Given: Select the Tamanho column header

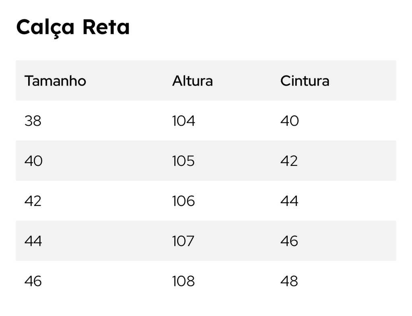Looking at the screenshot, I should 55,81.
